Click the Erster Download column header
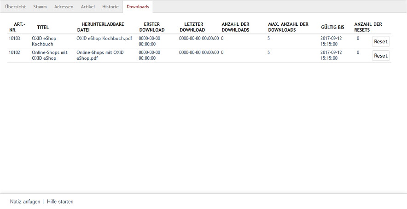 click(x=151, y=27)
